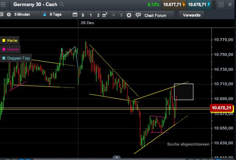Click the cyan Doppel-Top color swatch
236x160 pixels.
tap(4, 58)
